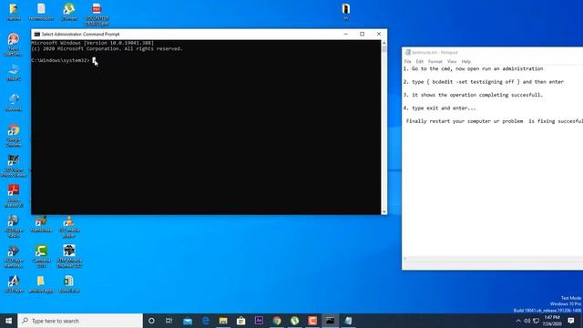Show hidden system tray icons
583x328 pixels.
(x=518, y=321)
